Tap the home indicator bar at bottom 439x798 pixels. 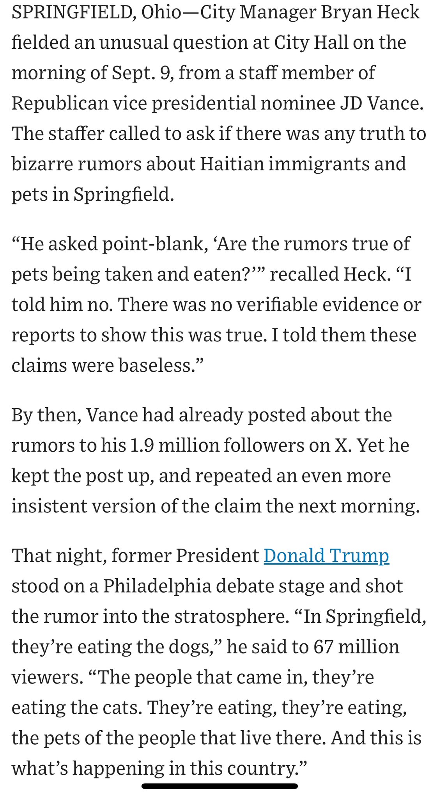(x=219, y=786)
